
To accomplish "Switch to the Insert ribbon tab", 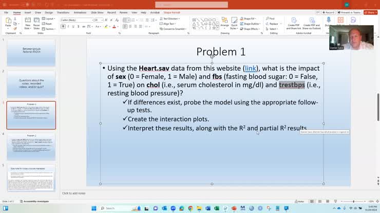I will click(x=28, y=12).
